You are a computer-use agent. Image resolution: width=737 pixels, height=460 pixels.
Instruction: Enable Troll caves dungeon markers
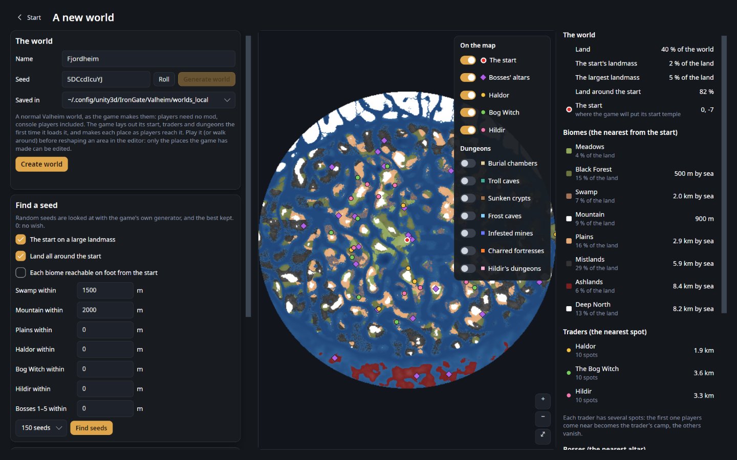(x=468, y=181)
